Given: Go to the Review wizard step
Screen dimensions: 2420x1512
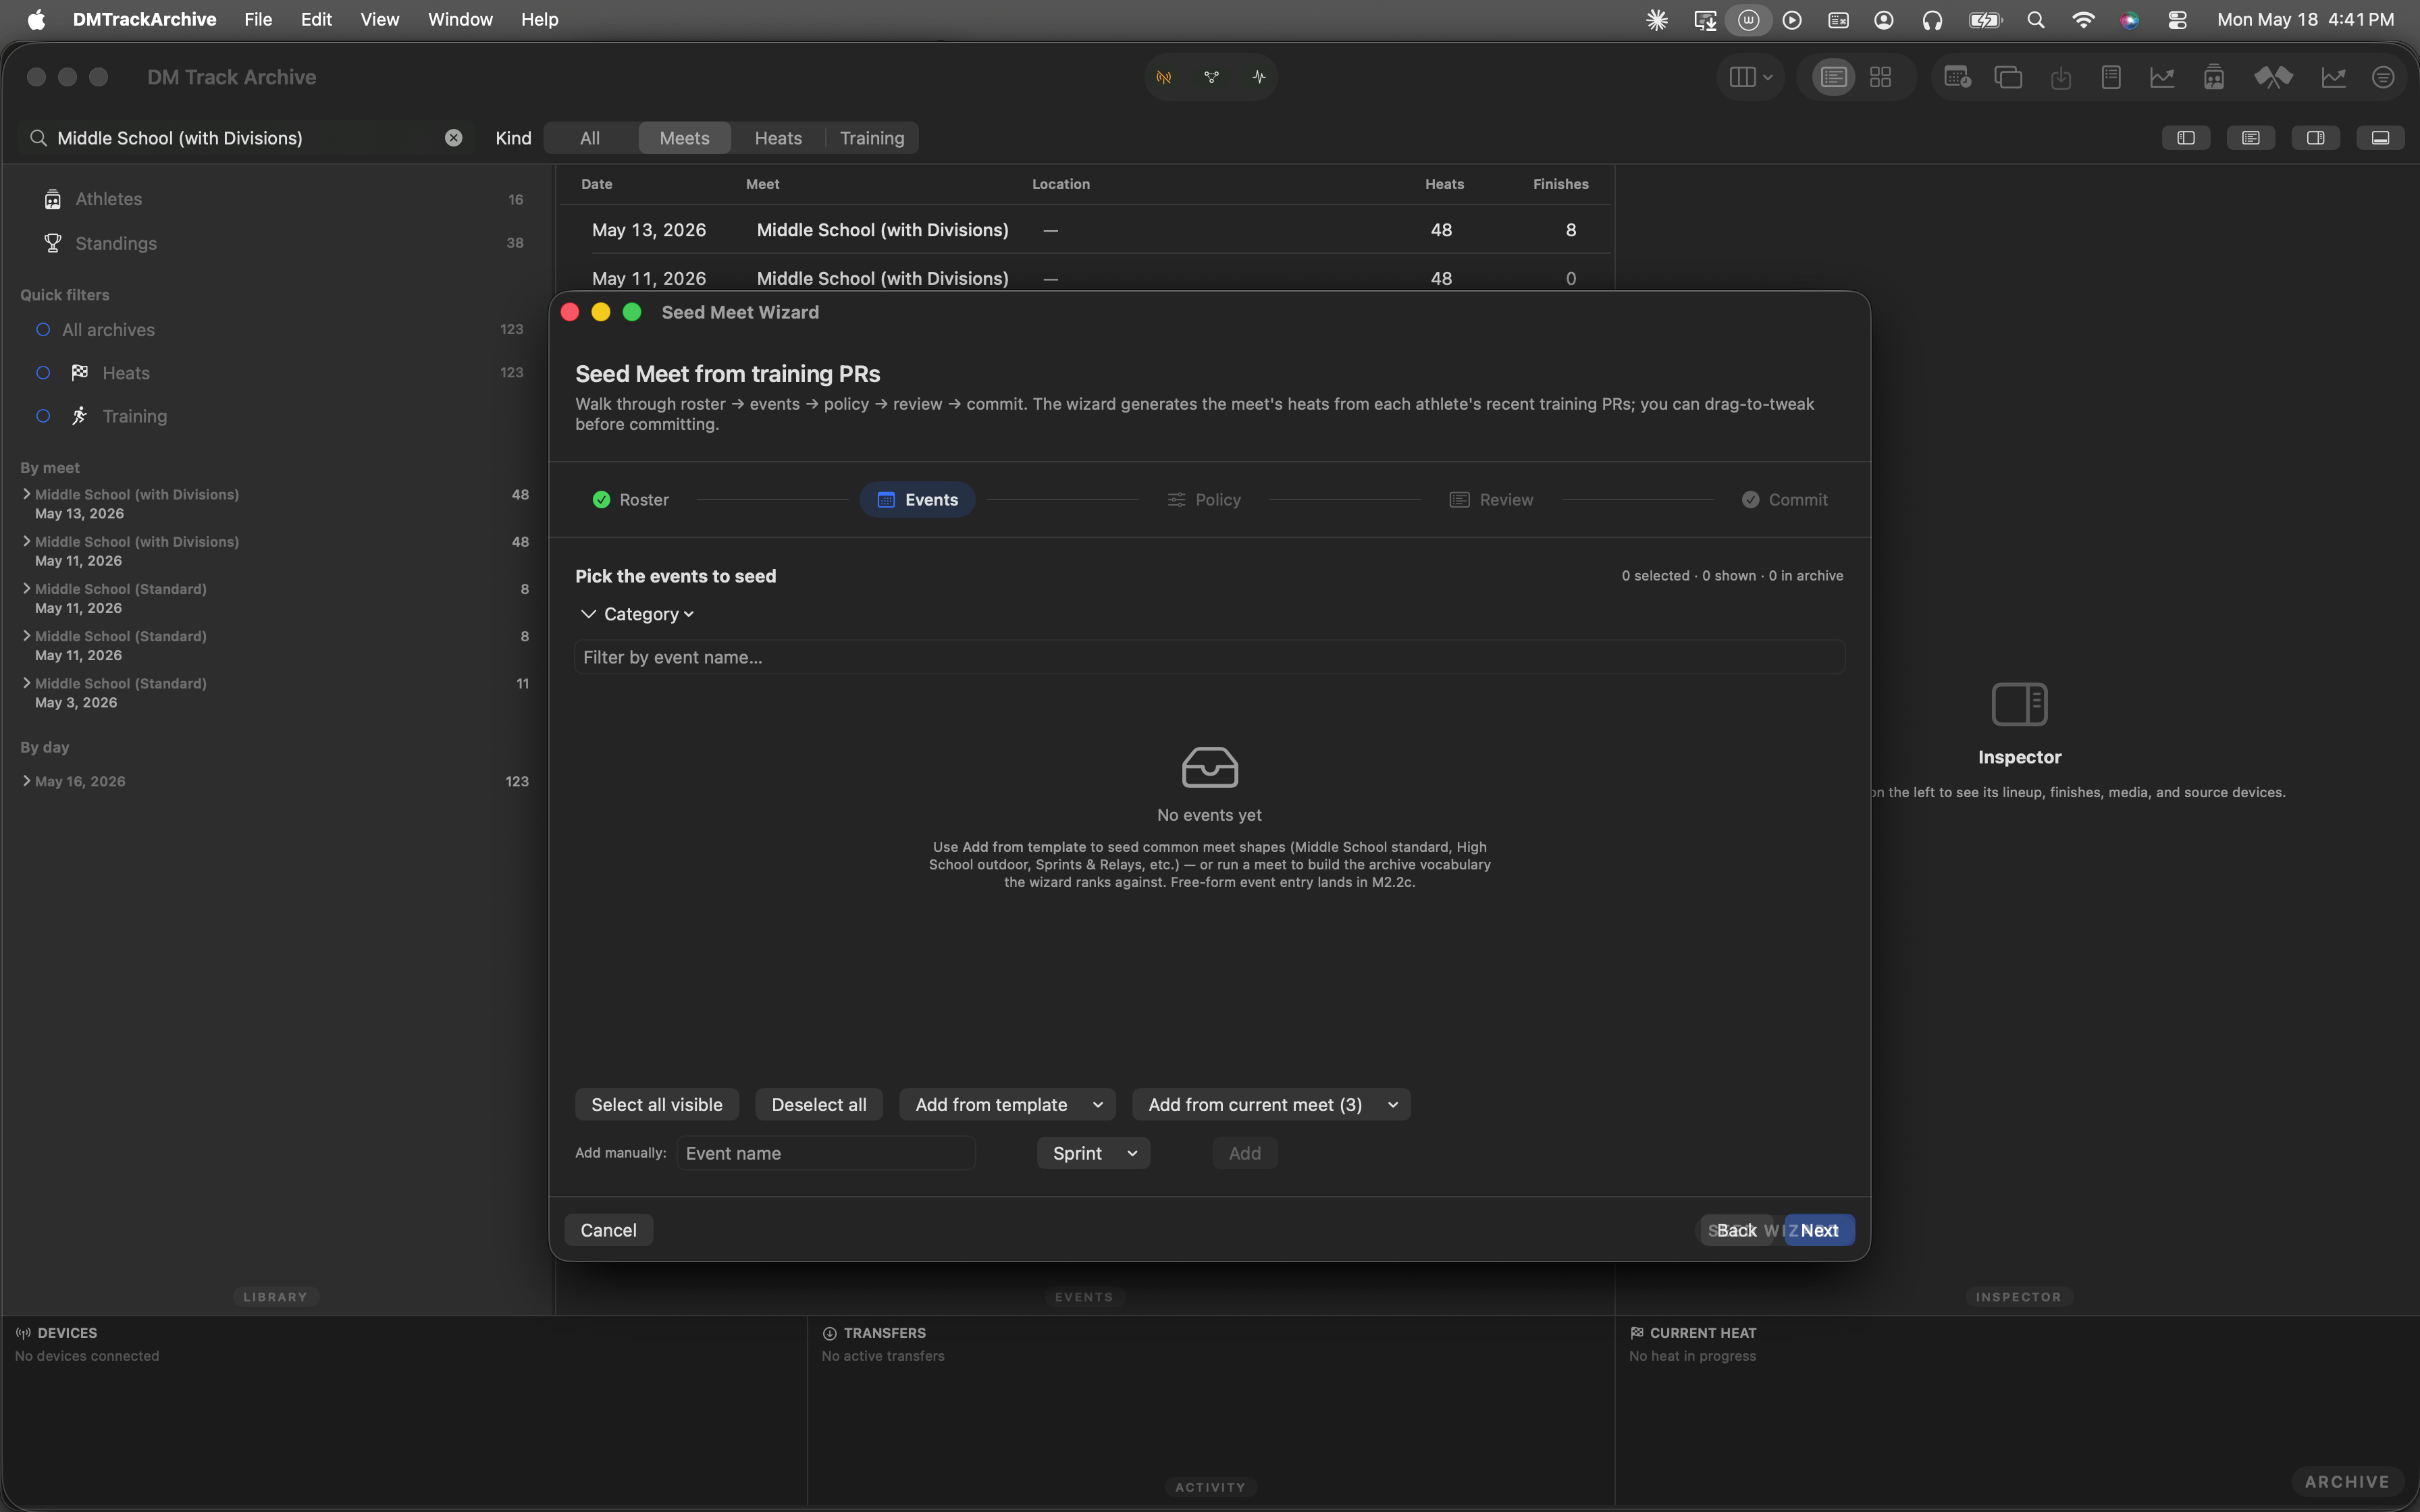Looking at the screenshot, I should [x=1491, y=499].
